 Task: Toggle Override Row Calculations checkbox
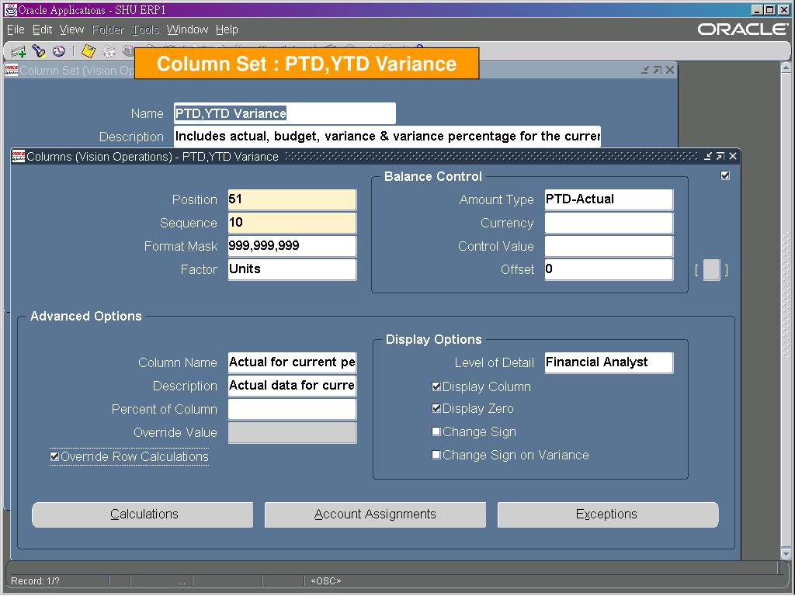click(x=54, y=456)
